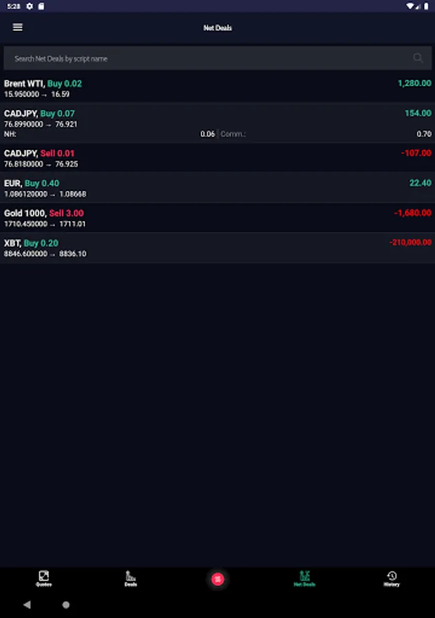Tap the Net Deals page title
This screenshot has width=435, height=618.
217,28
